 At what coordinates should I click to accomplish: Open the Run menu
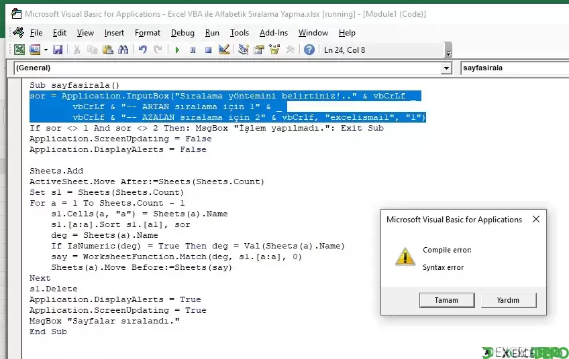[x=212, y=33]
